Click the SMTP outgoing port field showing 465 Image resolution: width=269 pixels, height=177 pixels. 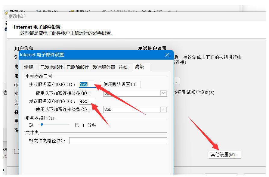pyautogui.click(x=87, y=101)
